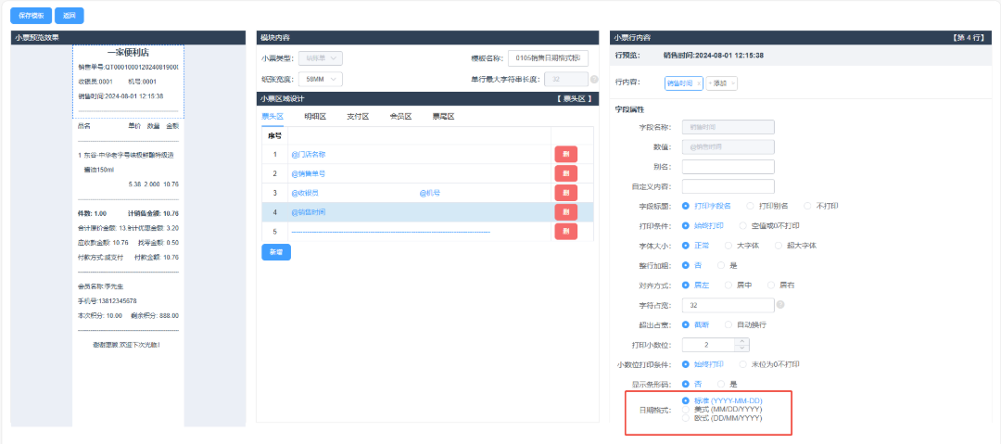Click the 新增 button below the table
Image resolution: width=1001 pixels, height=444 pixels.
point(276,251)
